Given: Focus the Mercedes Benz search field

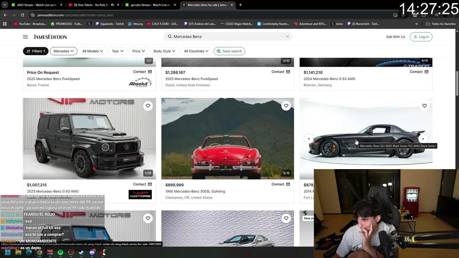Looking at the screenshot, I should coord(227,37).
